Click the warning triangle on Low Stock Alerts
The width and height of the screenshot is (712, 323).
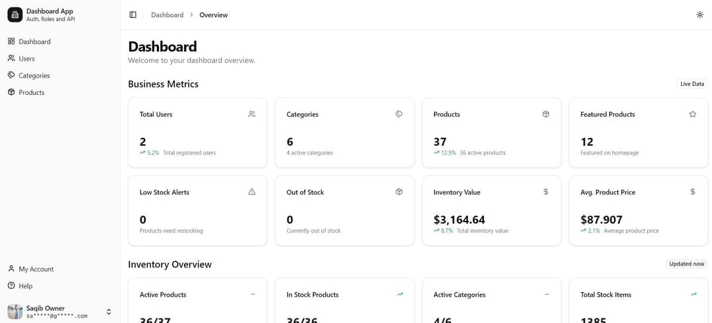click(x=252, y=192)
